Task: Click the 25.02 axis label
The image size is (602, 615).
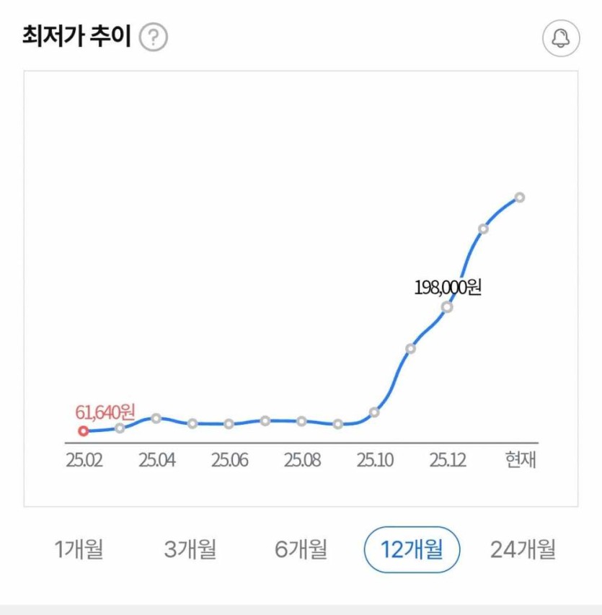Action: [x=84, y=460]
